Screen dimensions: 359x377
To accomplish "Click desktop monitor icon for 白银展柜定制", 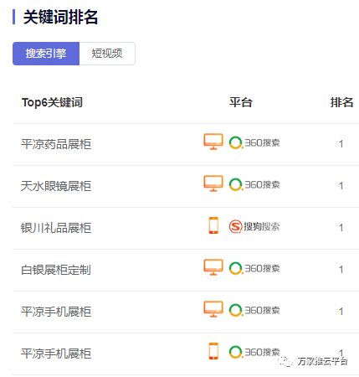I will (213, 267).
